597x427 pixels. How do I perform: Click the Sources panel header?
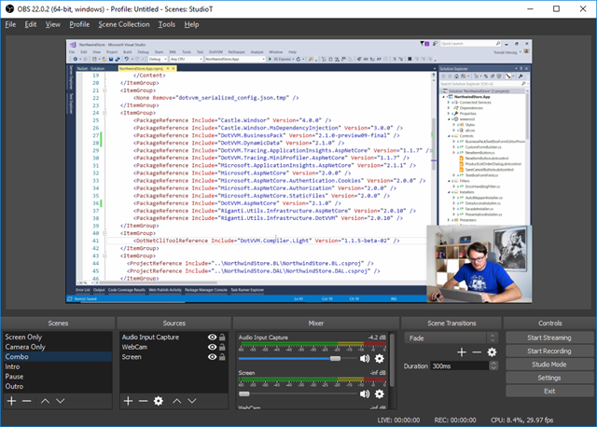tap(174, 324)
